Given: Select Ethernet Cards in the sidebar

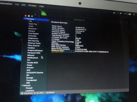Looking at the screenshot, I should (34, 43).
